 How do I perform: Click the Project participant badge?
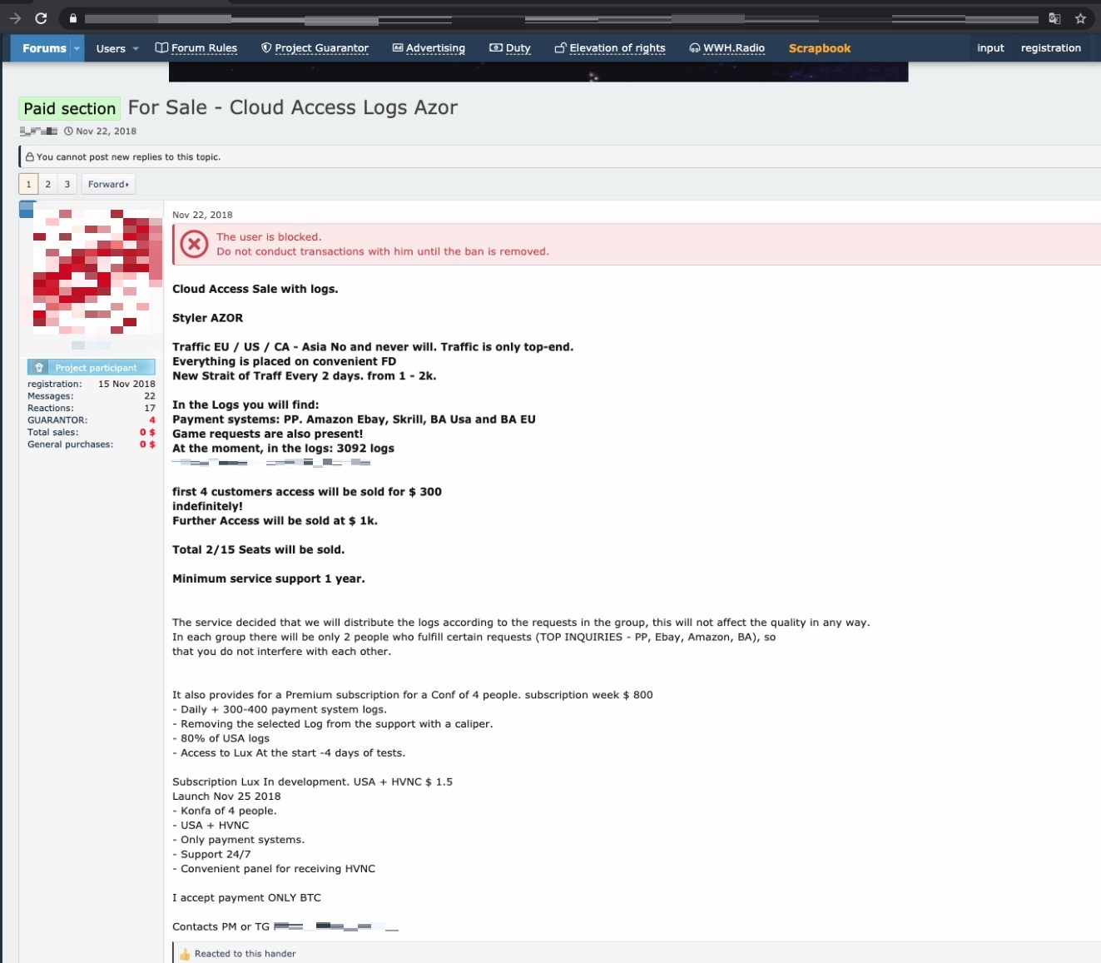[x=92, y=367]
